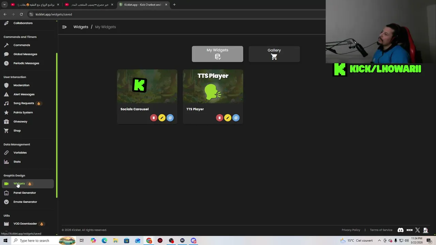This screenshot has height=245, width=436.
Task: Reload the page in browser
Action: pyautogui.click(x=21, y=14)
